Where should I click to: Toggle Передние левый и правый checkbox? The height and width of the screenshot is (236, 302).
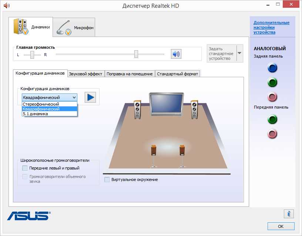coord(25,168)
